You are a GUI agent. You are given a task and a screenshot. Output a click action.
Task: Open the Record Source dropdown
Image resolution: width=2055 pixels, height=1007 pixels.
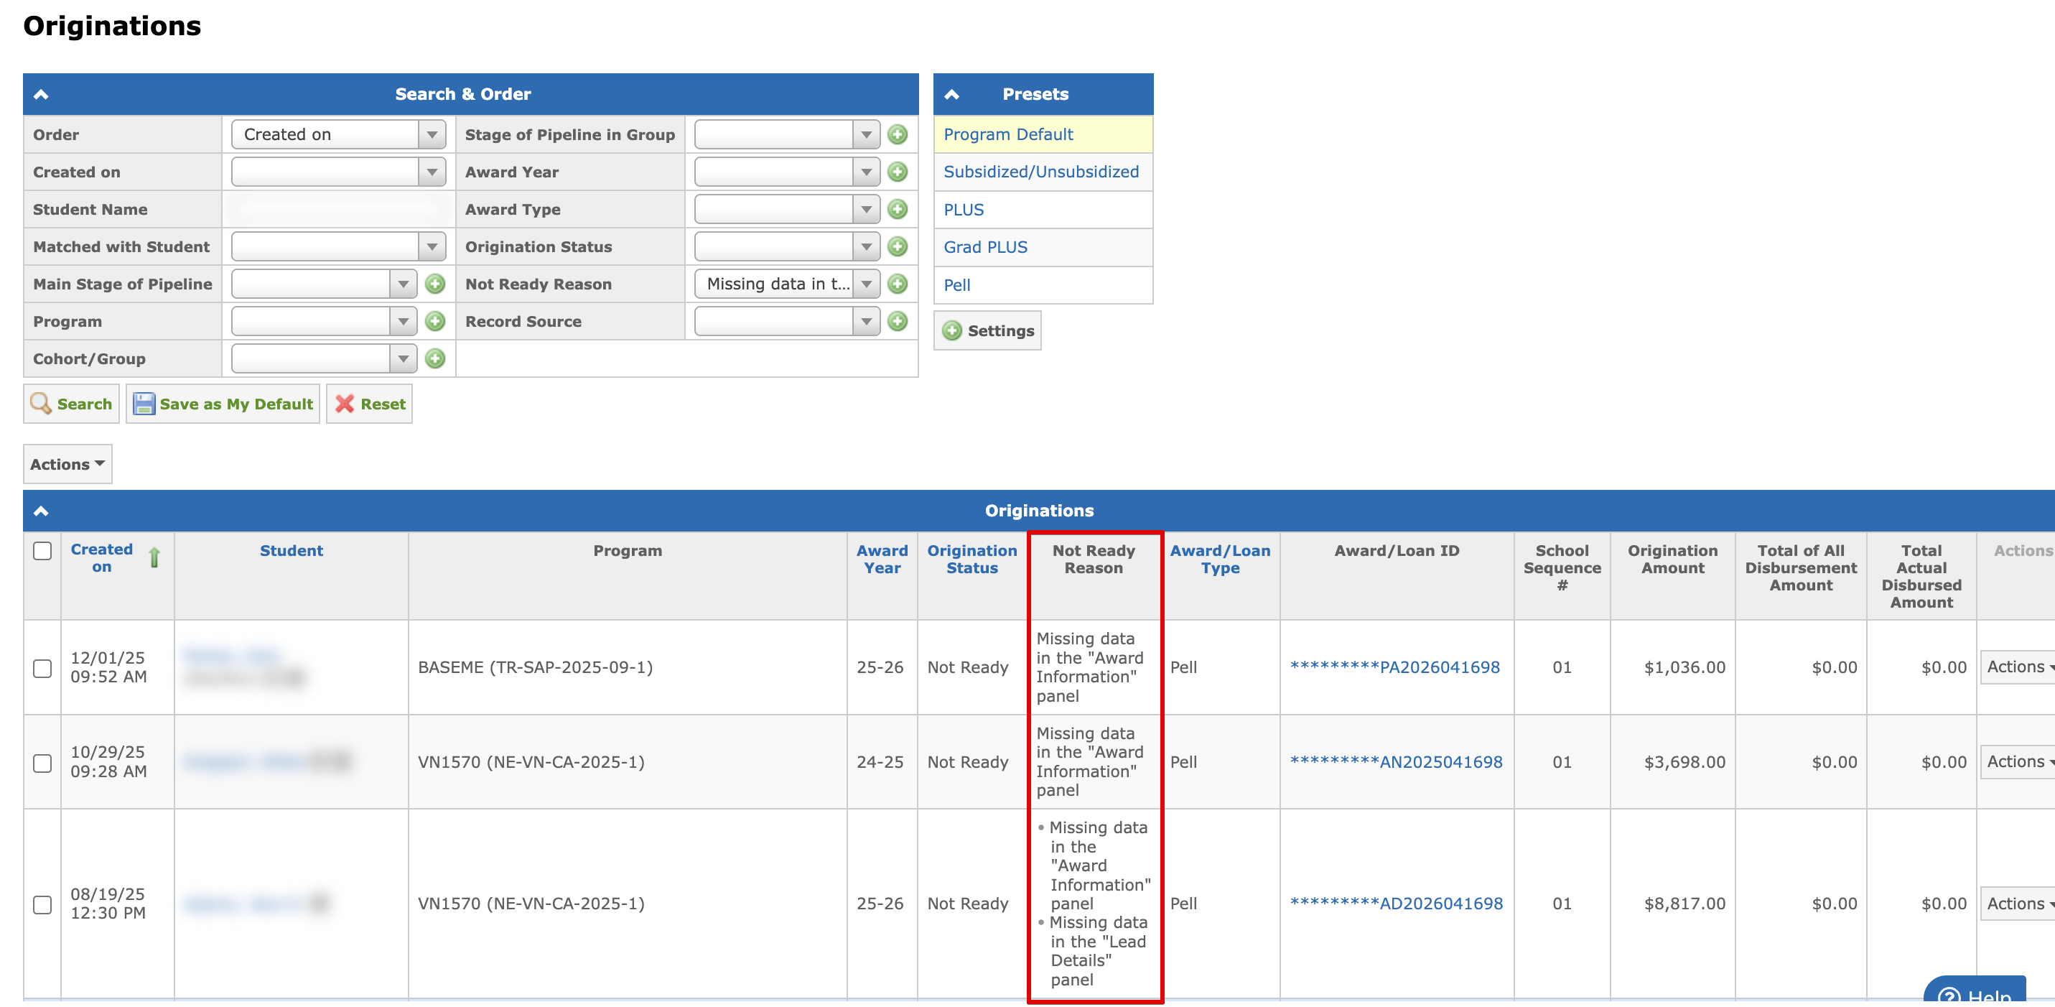(788, 322)
